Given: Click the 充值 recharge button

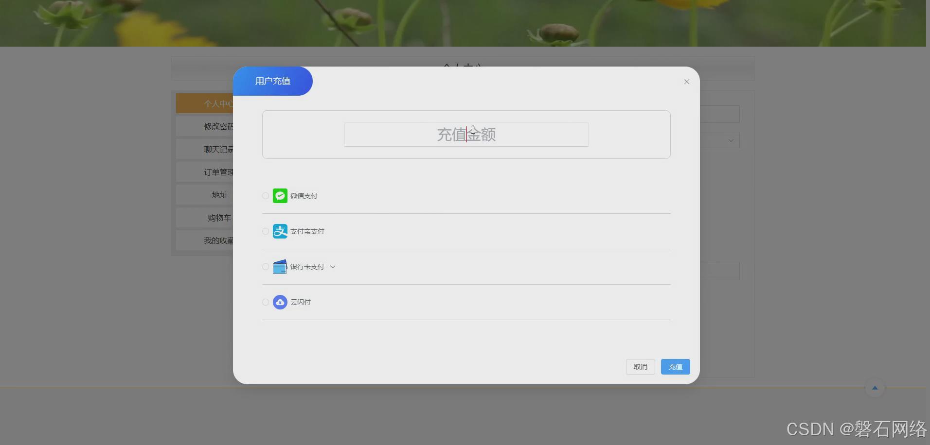Looking at the screenshot, I should coord(675,367).
